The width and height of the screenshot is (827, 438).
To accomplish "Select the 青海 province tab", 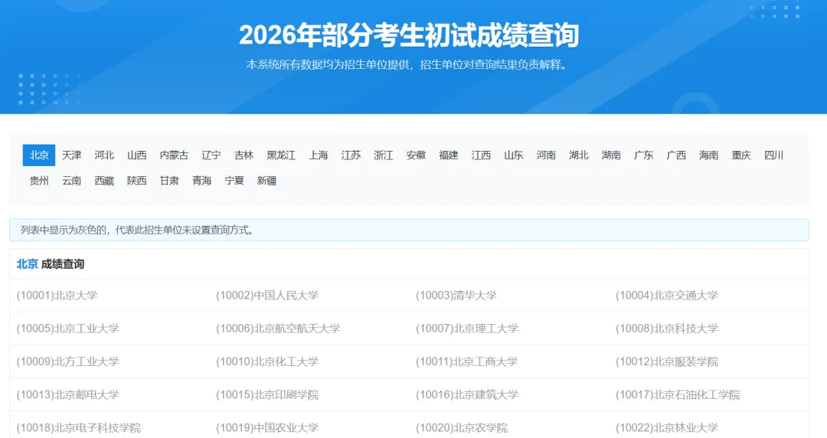I will click(x=202, y=181).
